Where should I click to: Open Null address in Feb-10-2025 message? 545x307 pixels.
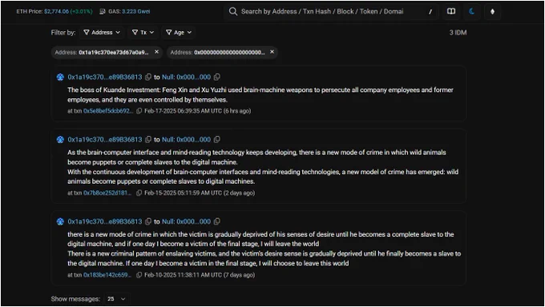click(186, 221)
